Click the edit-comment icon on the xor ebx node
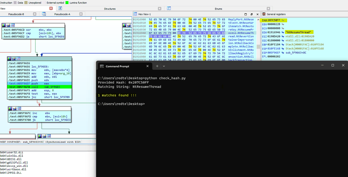The image size is (348, 177). (8, 26)
